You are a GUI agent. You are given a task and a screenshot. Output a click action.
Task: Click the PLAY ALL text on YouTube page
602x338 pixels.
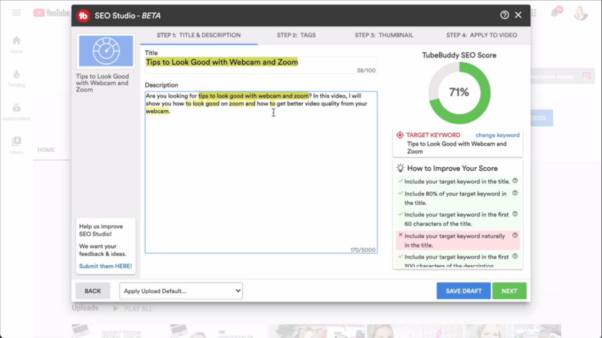pos(138,309)
